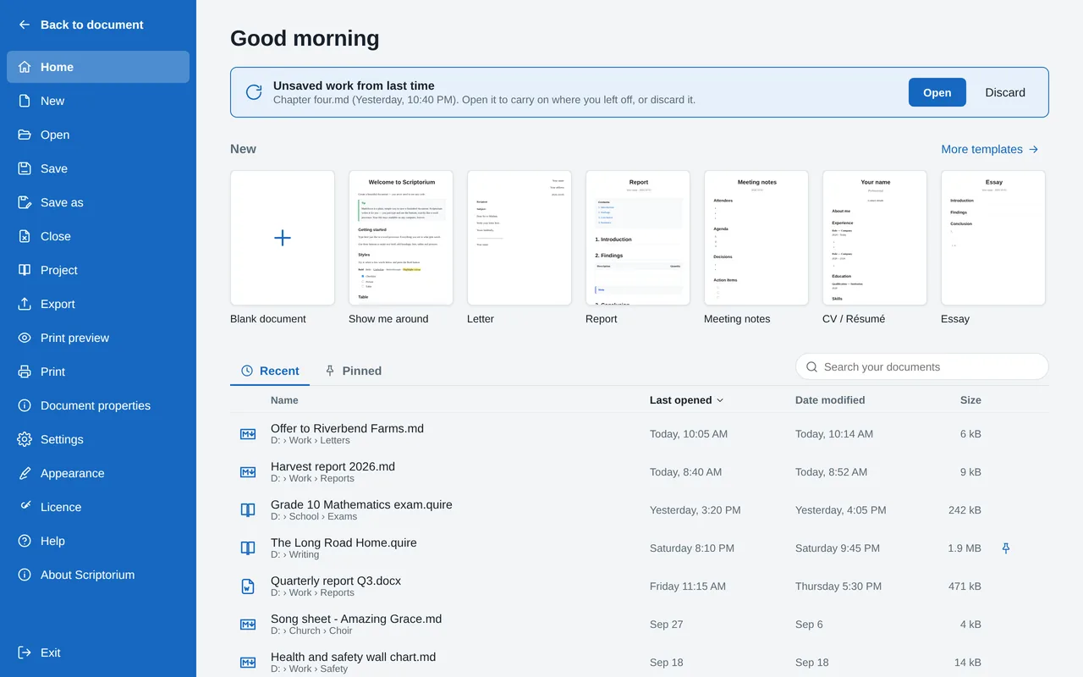The width and height of the screenshot is (1083, 677).
Task: Create a Blank document from template
Action: [283, 238]
